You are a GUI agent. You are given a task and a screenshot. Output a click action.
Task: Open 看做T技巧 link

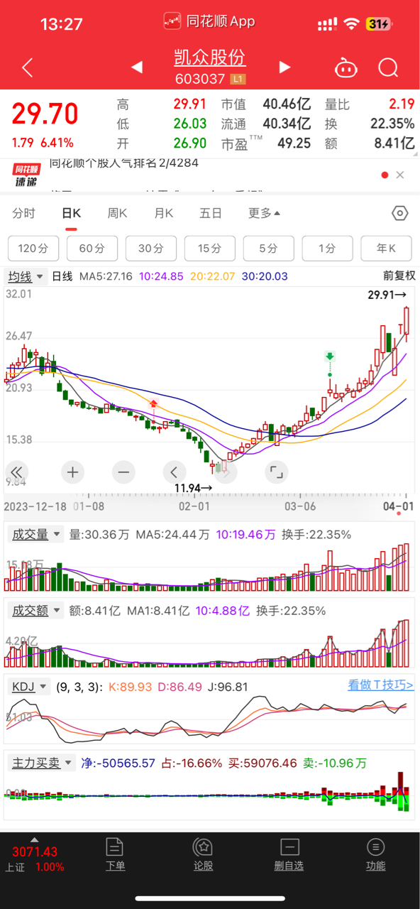[x=381, y=685]
